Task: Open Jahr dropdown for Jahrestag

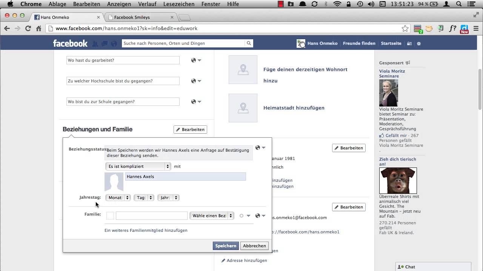Action: click(x=168, y=198)
